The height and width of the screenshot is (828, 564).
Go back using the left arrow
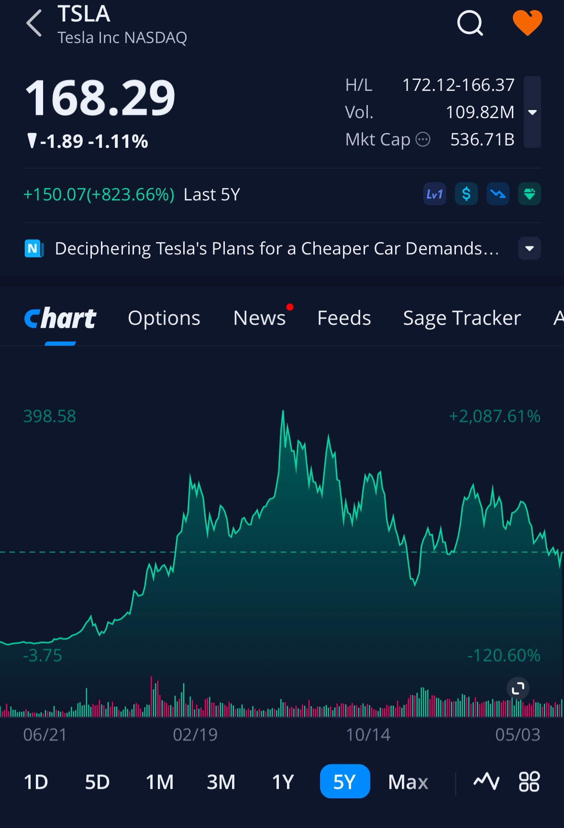click(x=34, y=23)
